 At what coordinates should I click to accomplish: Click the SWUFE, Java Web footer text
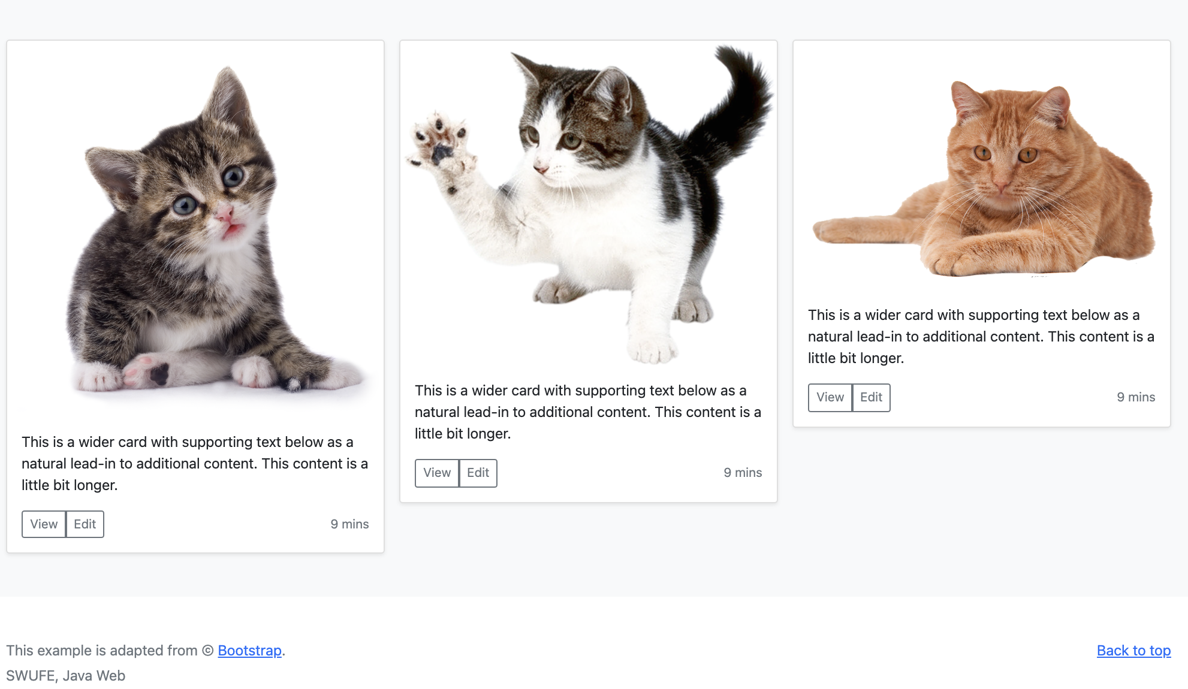tap(66, 676)
